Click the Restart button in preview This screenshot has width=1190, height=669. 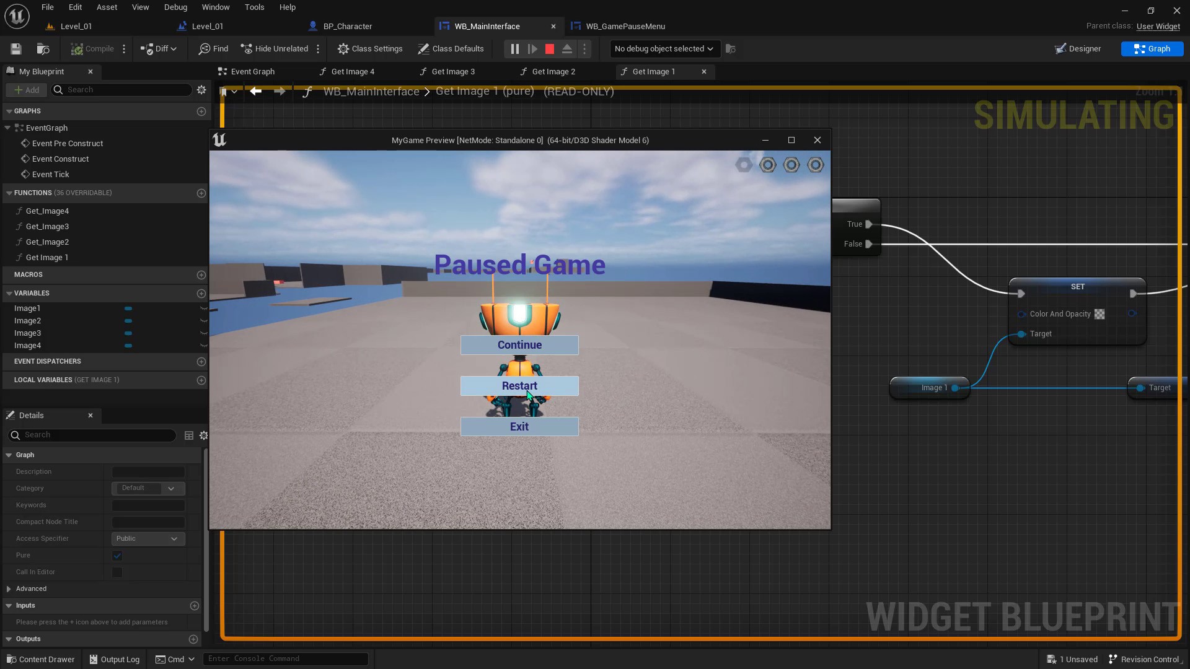(519, 386)
